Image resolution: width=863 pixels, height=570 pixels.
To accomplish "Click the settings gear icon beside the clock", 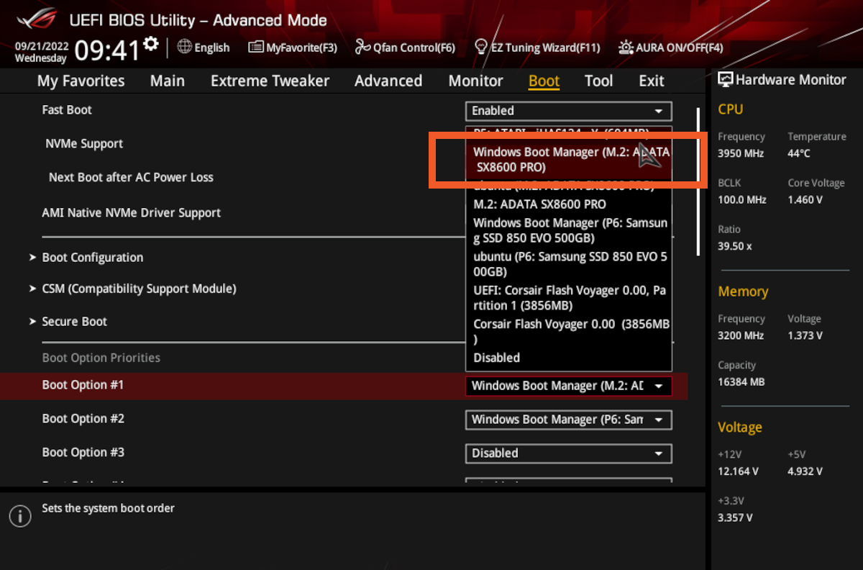I will (x=150, y=45).
